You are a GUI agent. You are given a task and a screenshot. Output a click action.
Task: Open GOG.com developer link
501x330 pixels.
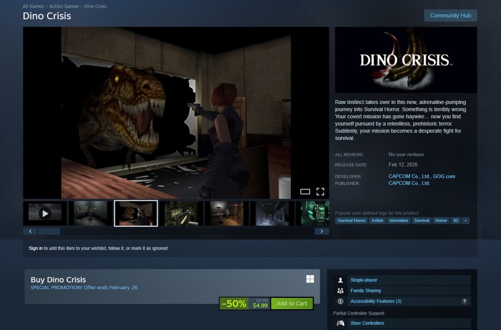444,176
